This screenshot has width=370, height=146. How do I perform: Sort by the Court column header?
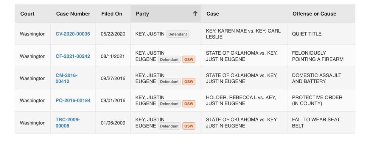(x=27, y=14)
